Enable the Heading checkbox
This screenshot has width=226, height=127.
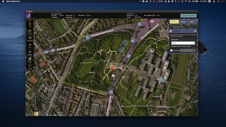click(x=171, y=50)
